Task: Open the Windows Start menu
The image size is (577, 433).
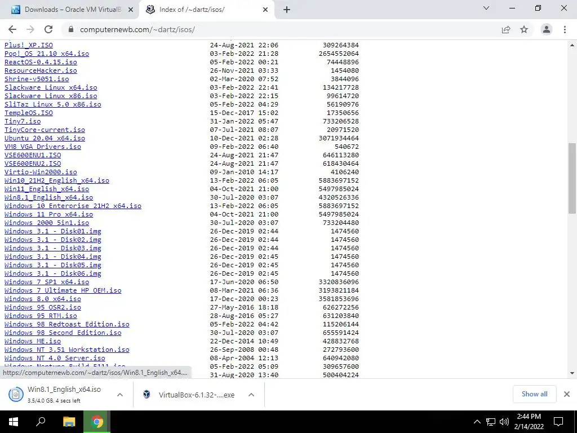Action: tap(14, 422)
